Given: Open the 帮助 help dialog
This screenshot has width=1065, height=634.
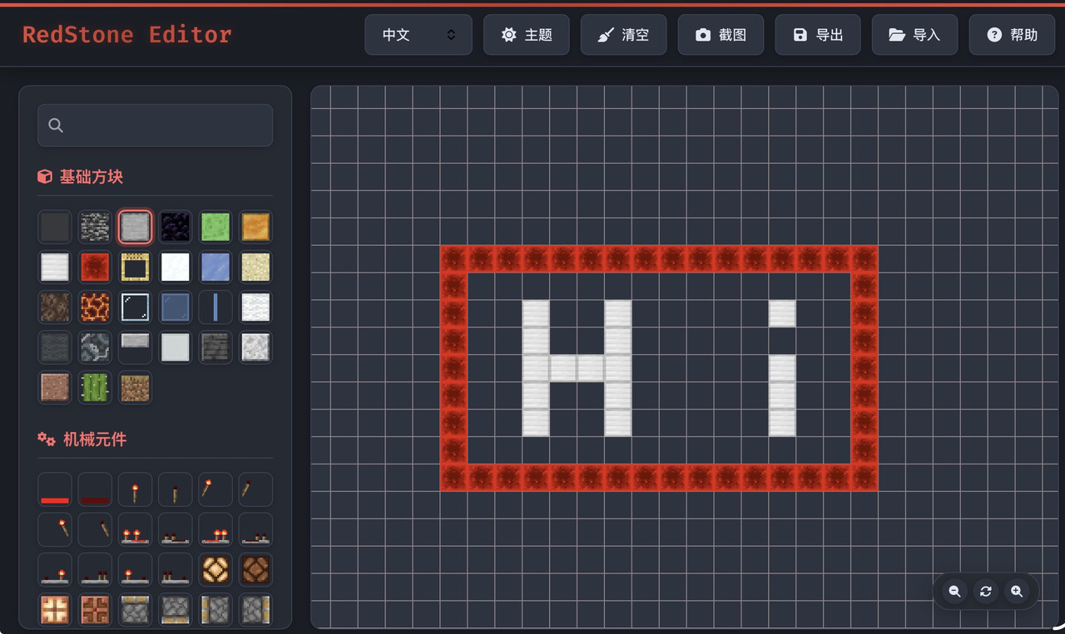Looking at the screenshot, I should click(1012, 34).
